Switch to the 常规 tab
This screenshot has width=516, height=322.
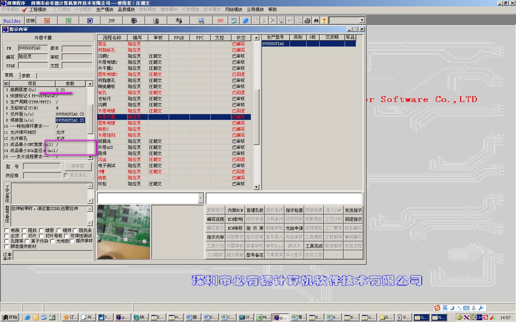10,75
